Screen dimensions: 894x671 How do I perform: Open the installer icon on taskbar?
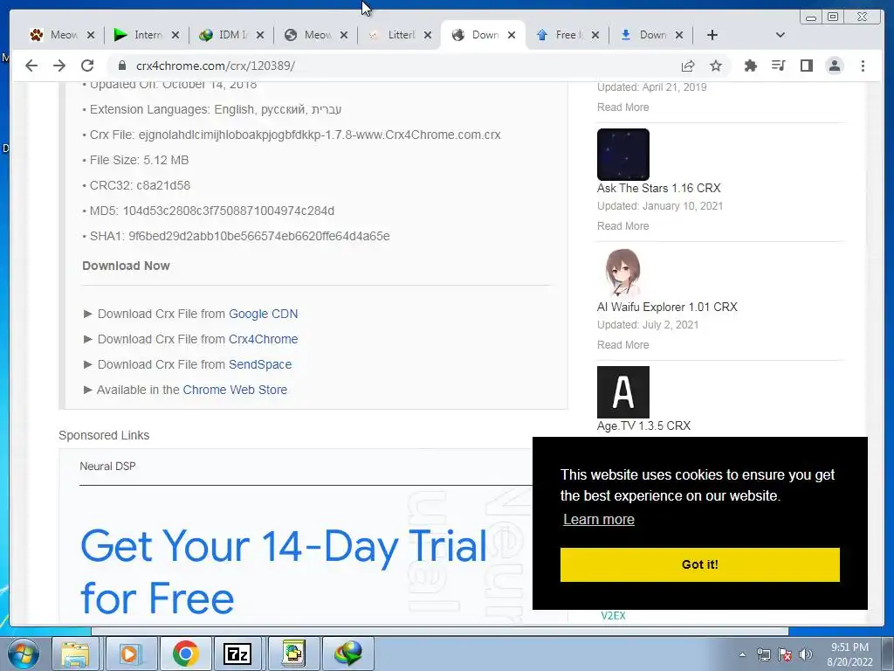point(293,654)
